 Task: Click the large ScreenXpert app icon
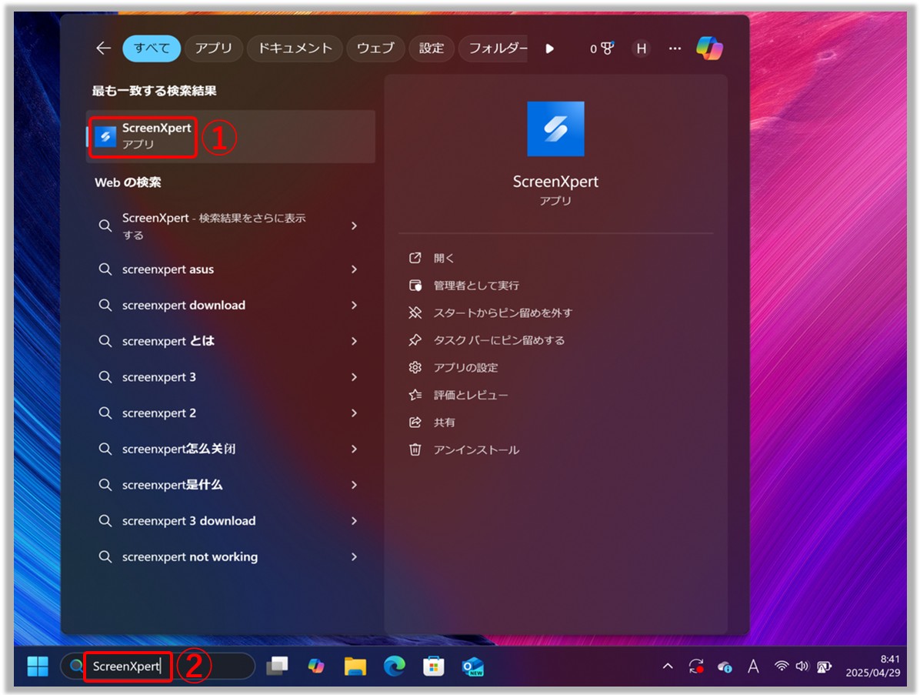pos(555,129)
